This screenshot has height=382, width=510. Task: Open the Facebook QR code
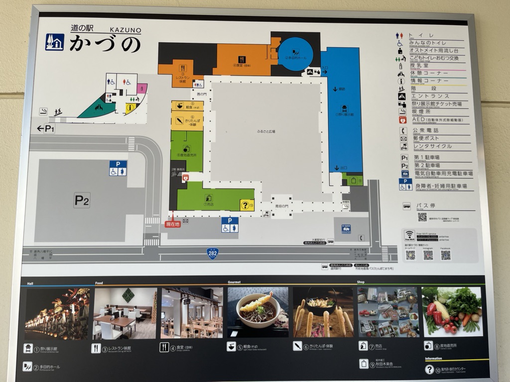[446, 255]
